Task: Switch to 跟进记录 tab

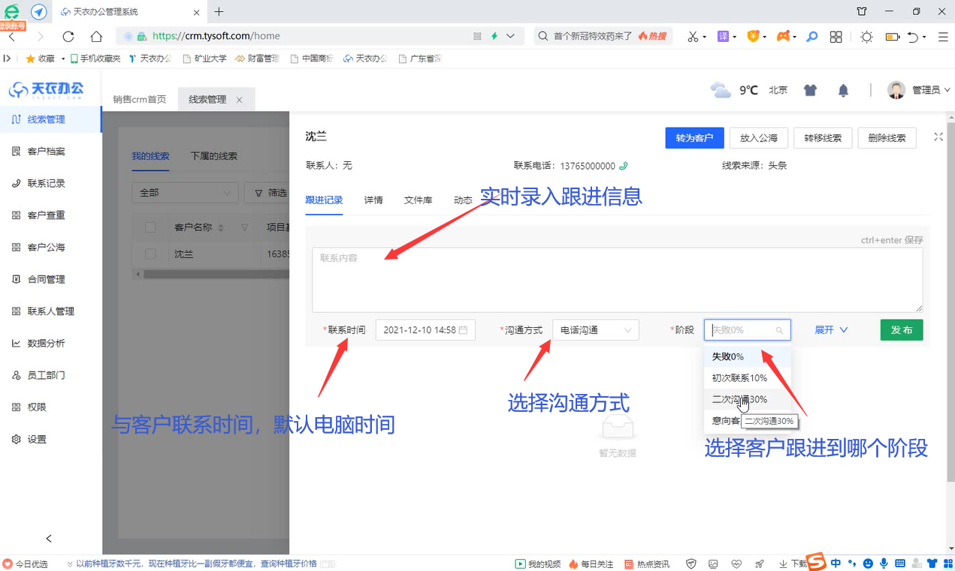Action: pyautogui.click(x=324, y=200)
